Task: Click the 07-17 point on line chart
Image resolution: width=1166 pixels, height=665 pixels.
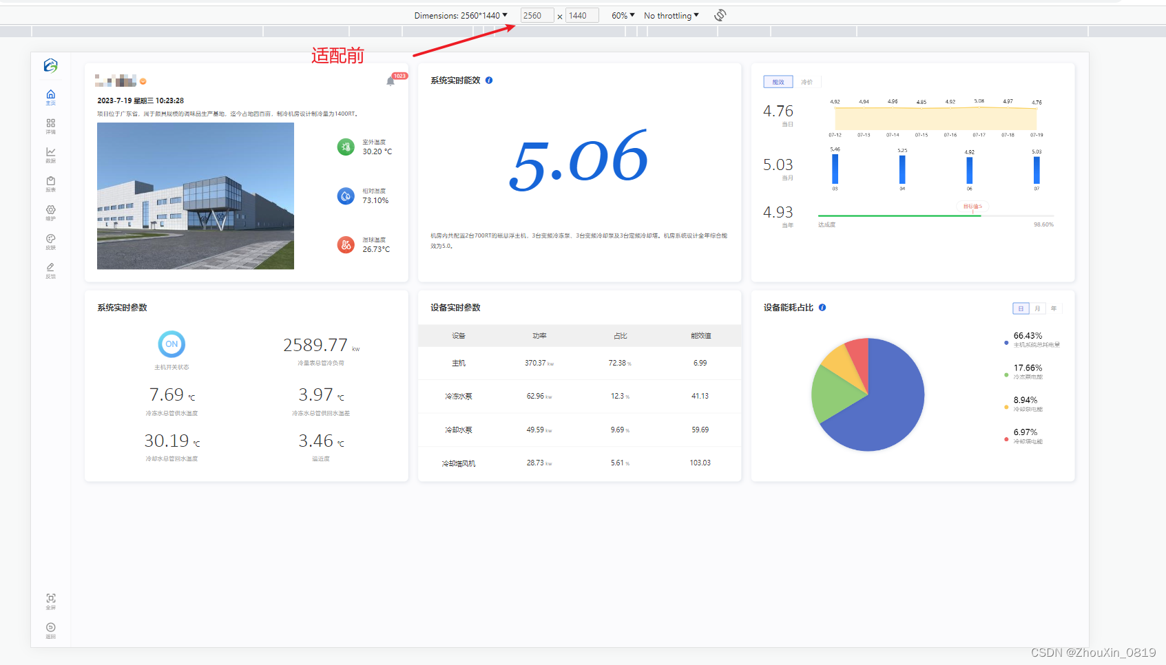Action: (979, 107)
